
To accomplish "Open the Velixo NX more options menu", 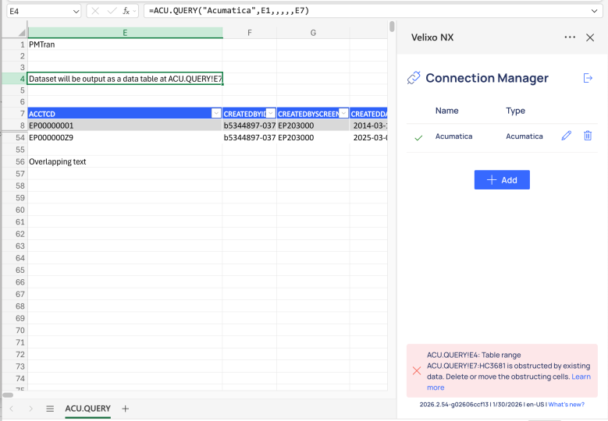I will (570, 37).
